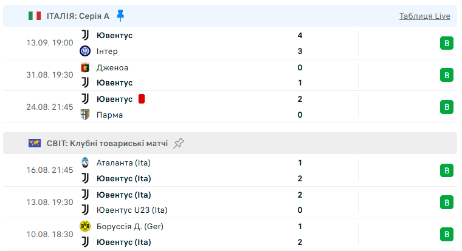Click the Парма club crest
The height and width of the screenshot is (251, 462).
[85, 115]
